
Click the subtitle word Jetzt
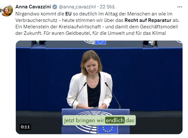coord(69,120)
